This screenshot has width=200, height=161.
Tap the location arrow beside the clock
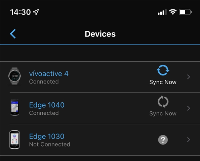pyautogui.click(x=36, y=12)
